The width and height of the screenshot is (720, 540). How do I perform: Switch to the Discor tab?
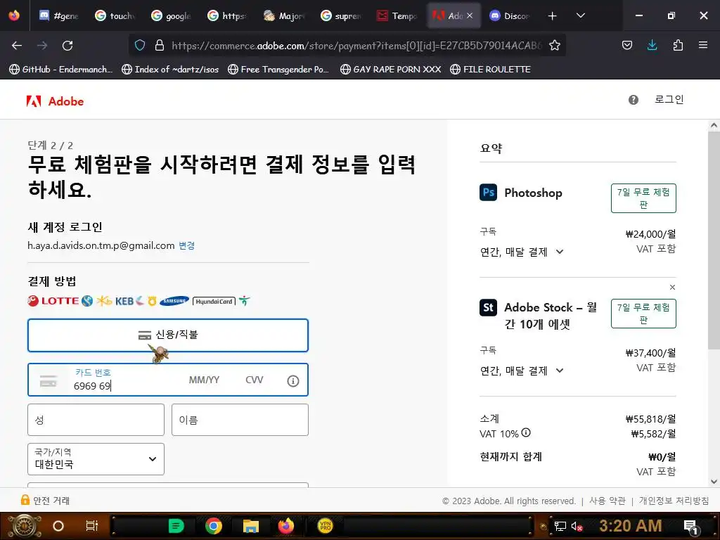coord(510,16)
